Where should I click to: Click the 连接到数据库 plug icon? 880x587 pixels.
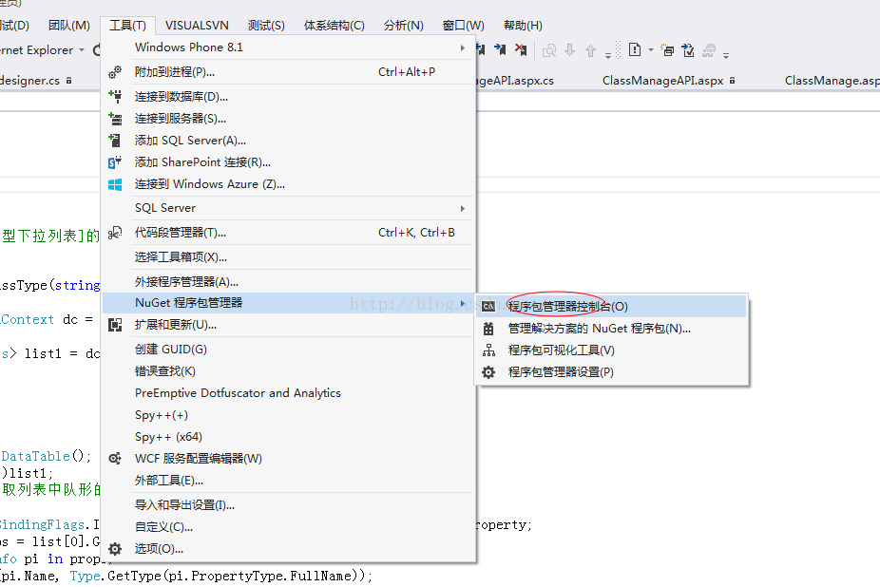[x=115, y=96]
